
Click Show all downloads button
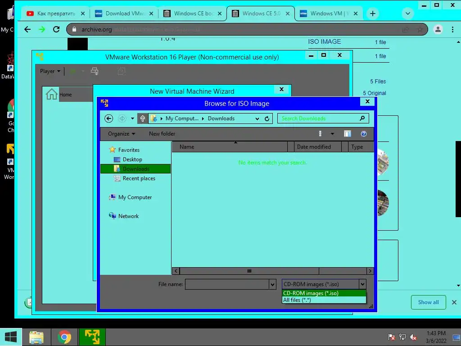pos(429,302)
